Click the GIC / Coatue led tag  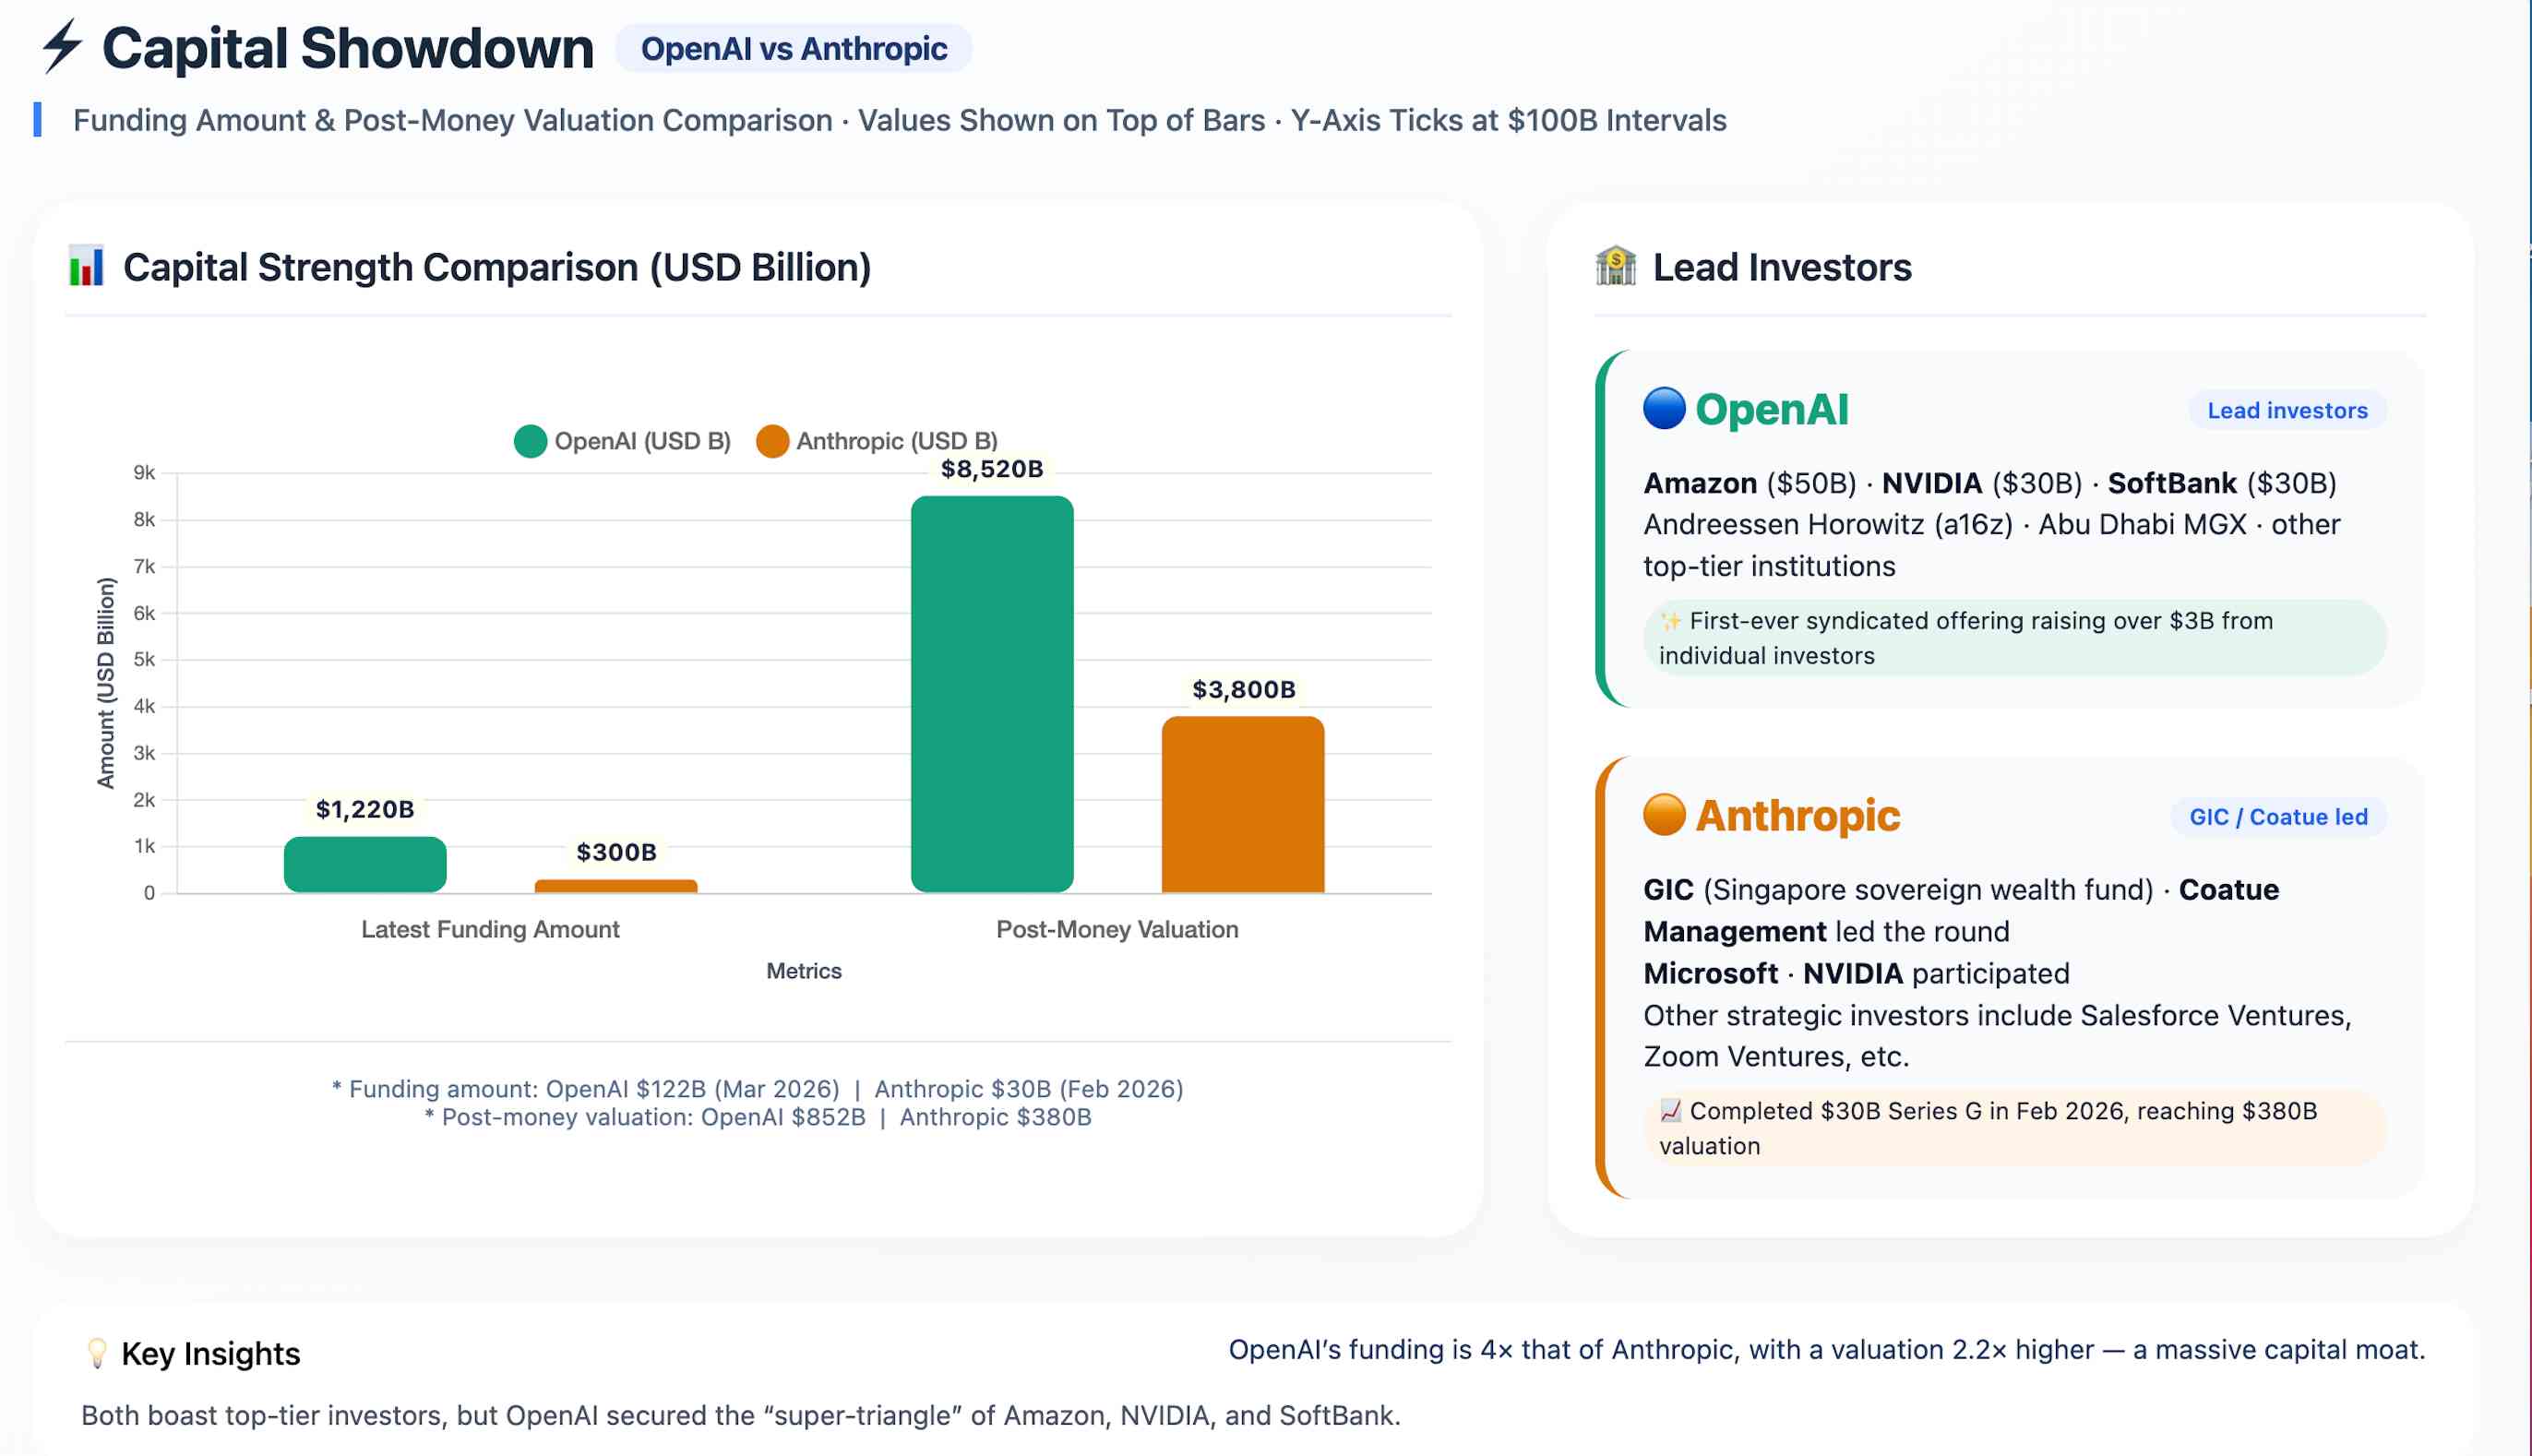tap(2277, 817)
